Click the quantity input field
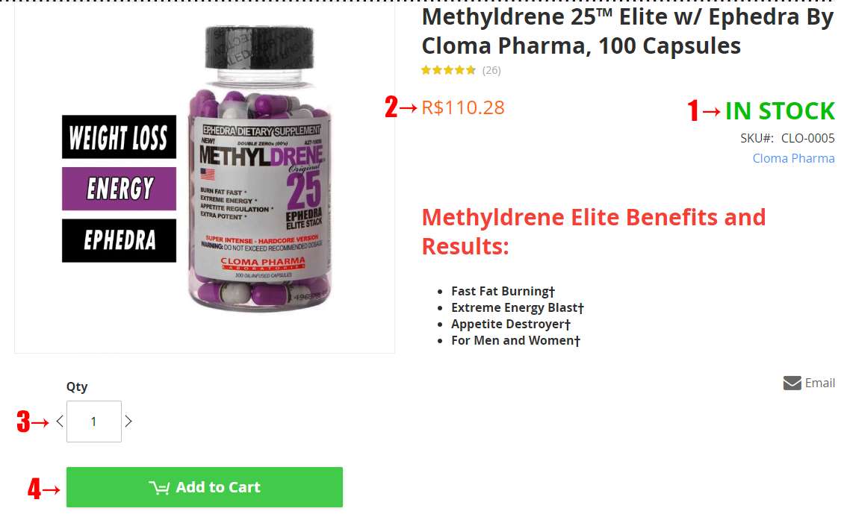The image size is (847, 520). tap(94, 422)
